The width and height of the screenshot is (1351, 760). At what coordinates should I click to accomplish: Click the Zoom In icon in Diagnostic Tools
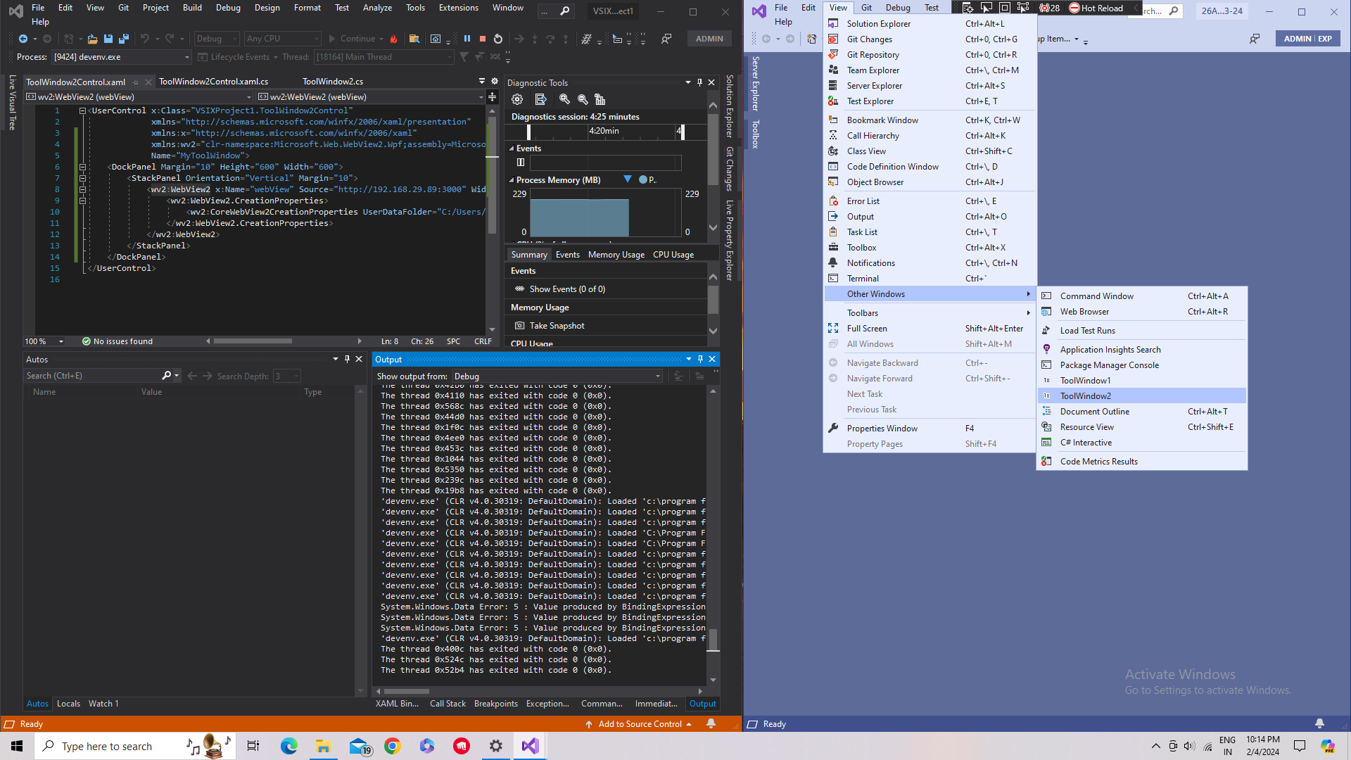pos(564,99)
